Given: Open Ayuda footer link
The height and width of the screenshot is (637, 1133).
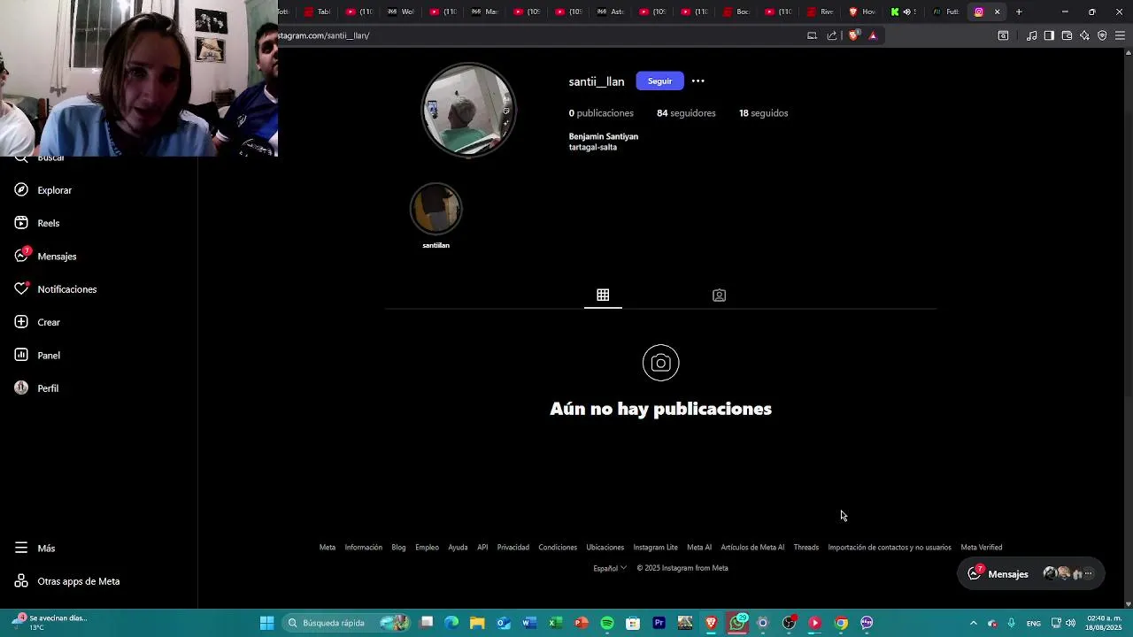Looking at the screenshot, I should pos(458,548).
